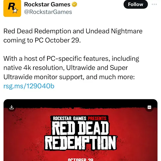Download the video using the download icon
Screen dimensions: 161x161
coord(11,107)
